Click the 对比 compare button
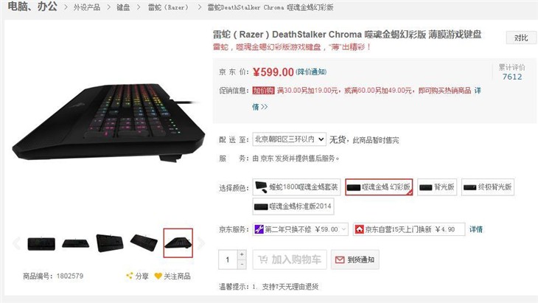Screen dimensions: 538x303 pos(521,38)
